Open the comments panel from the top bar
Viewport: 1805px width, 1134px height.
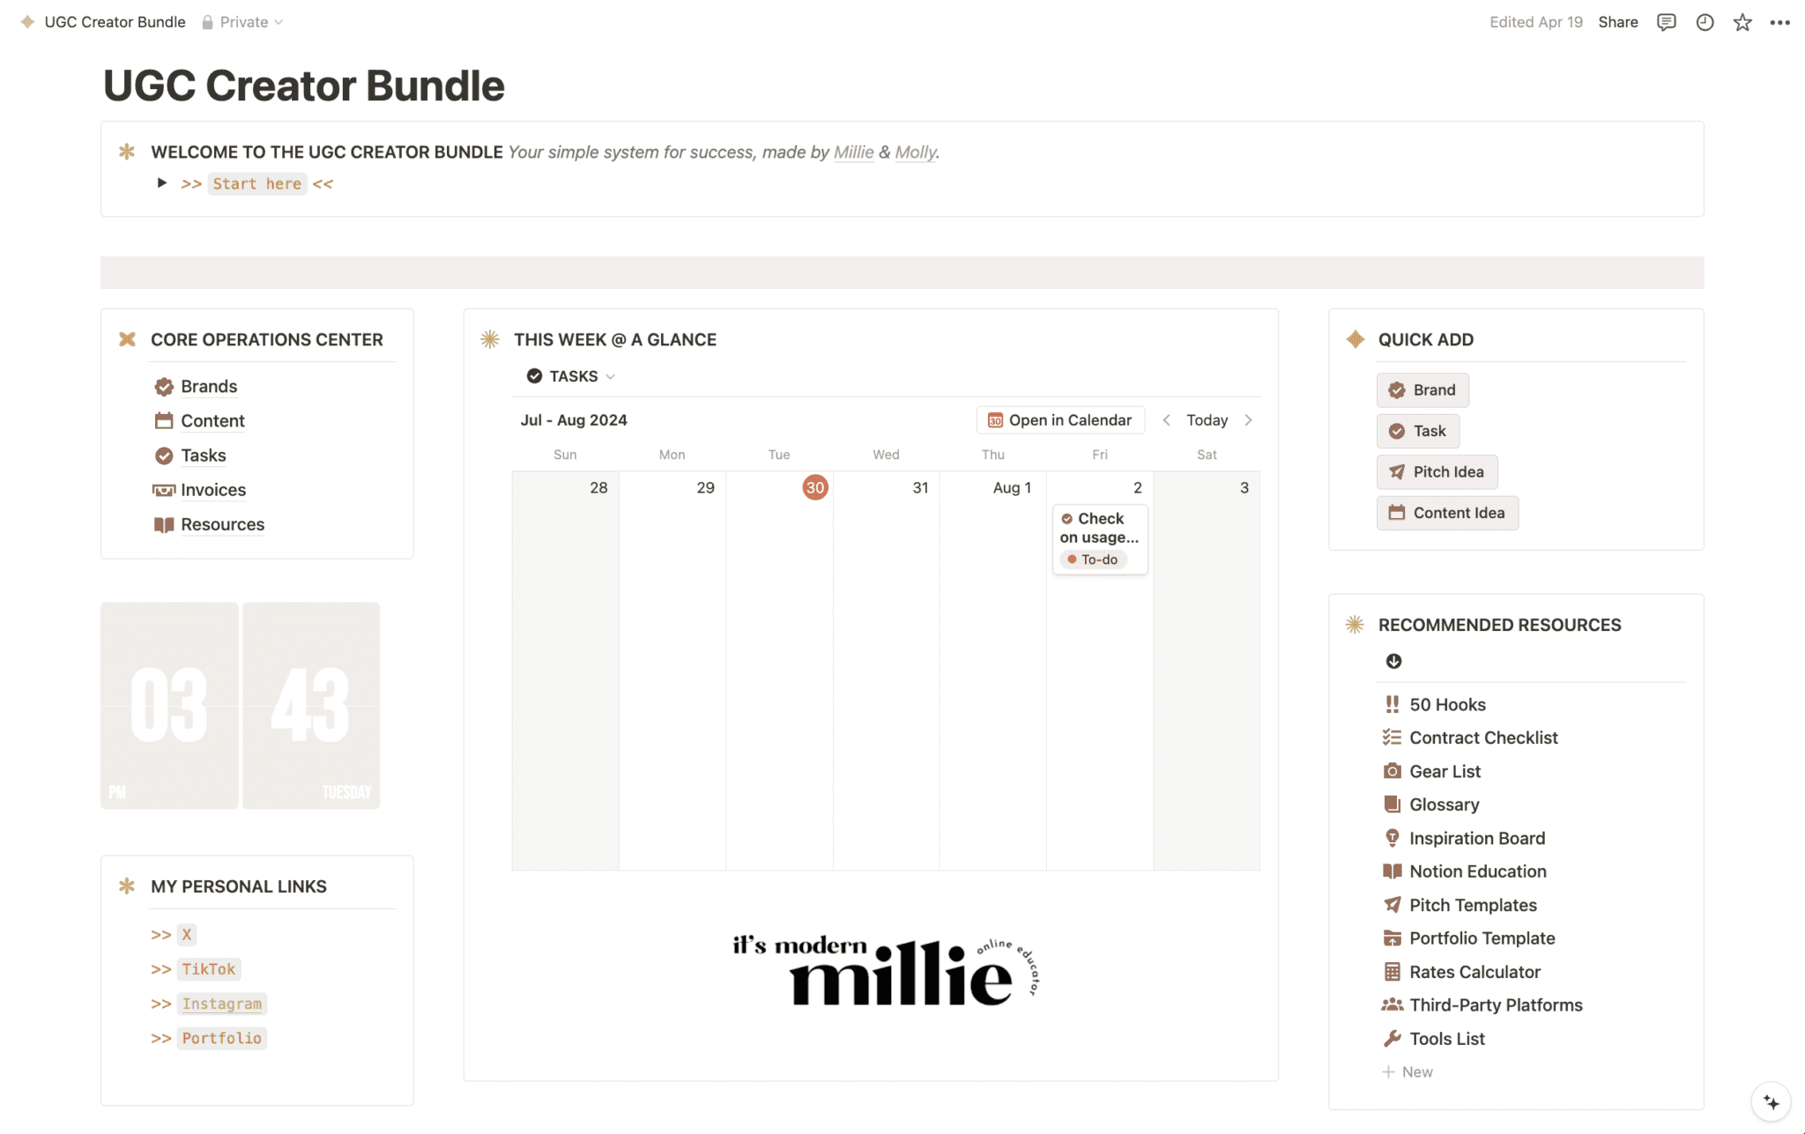point(1666,22)
